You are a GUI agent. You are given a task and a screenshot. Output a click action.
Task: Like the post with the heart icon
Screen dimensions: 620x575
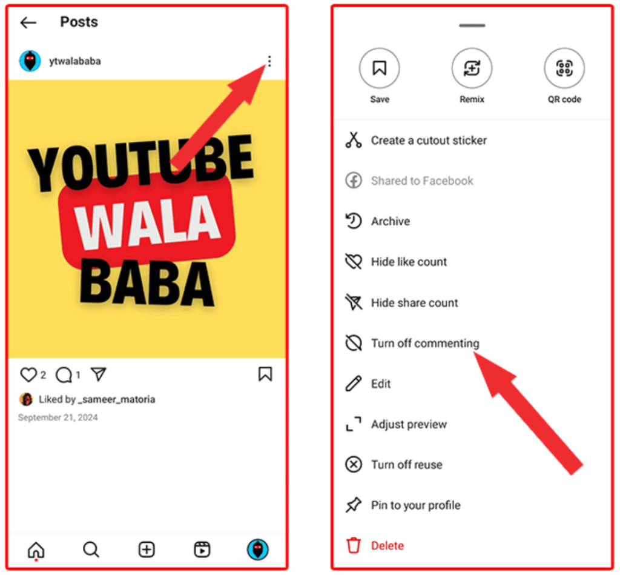tap(28, 374)
